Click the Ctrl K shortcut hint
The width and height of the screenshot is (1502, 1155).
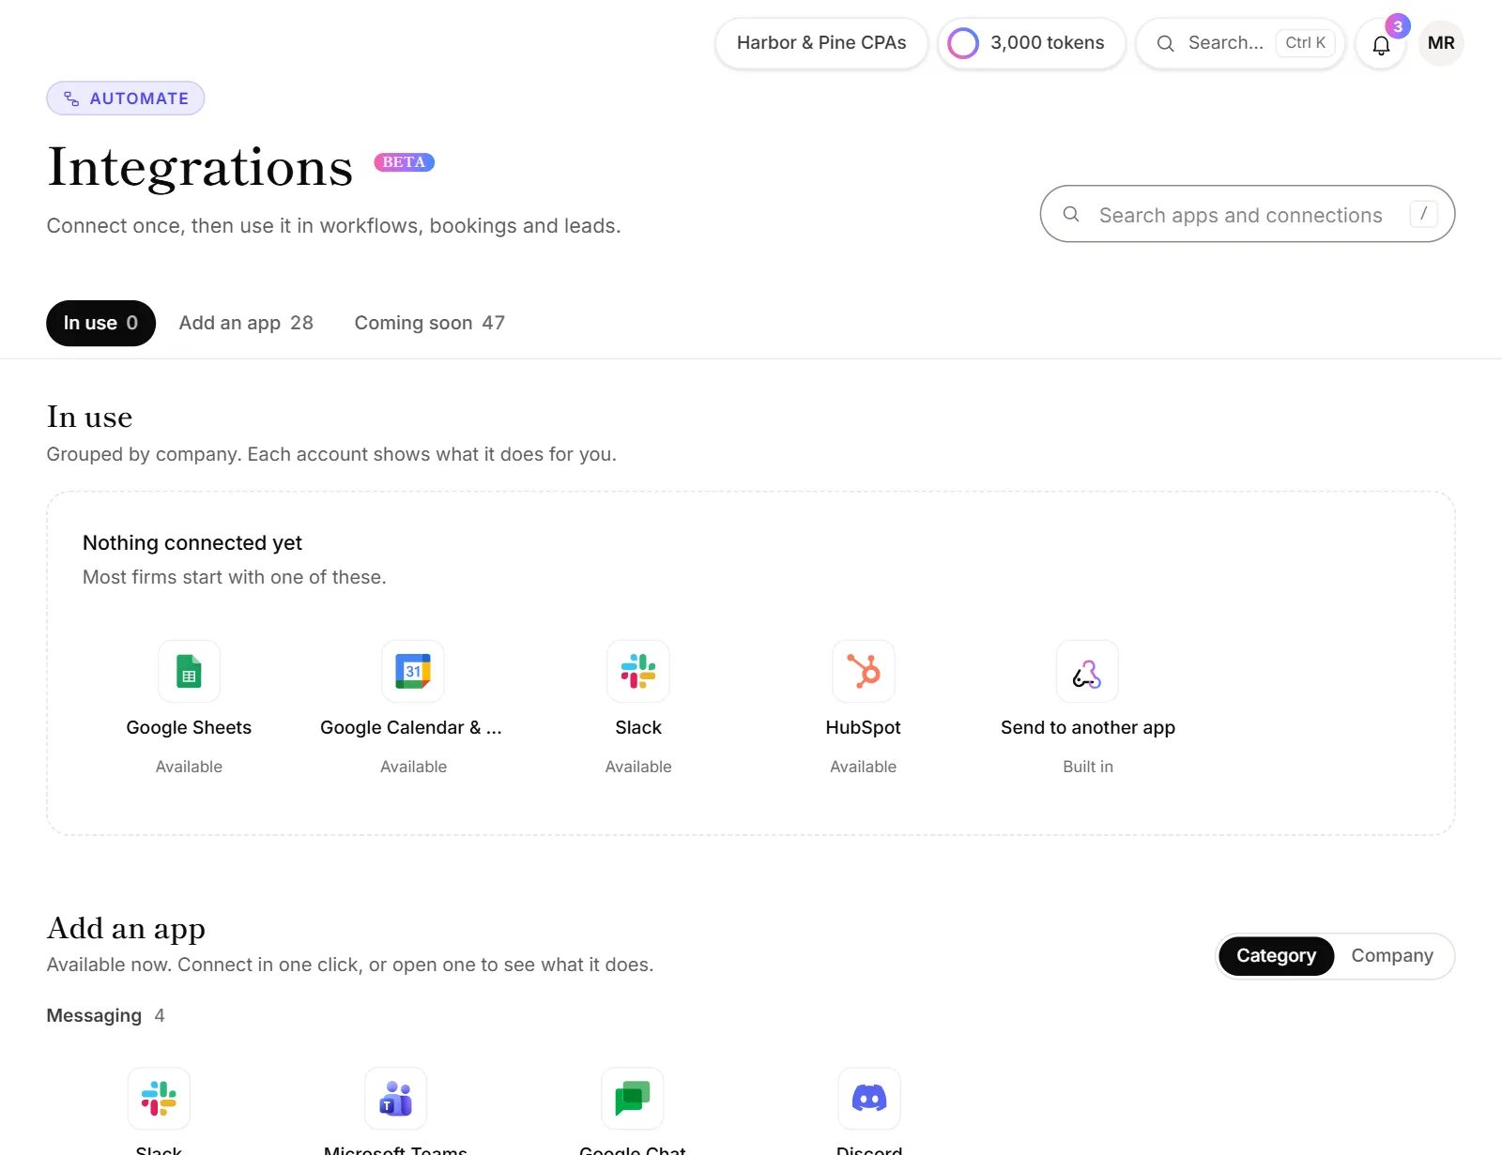(x=1305, y=43)
